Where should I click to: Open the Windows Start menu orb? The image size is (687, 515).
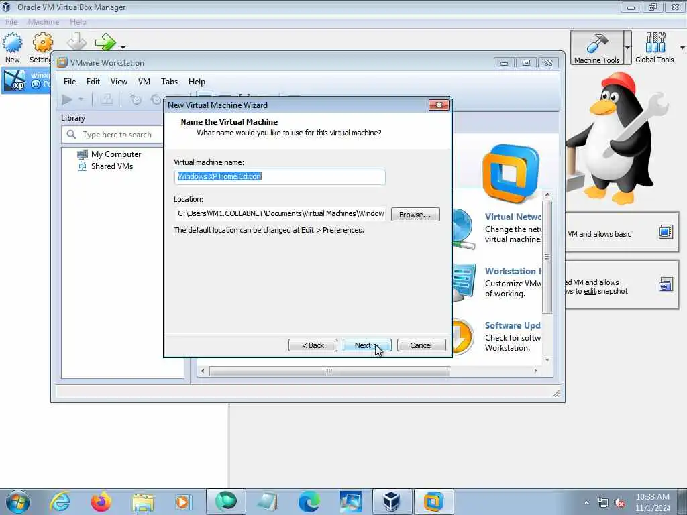tap(17, 502)
